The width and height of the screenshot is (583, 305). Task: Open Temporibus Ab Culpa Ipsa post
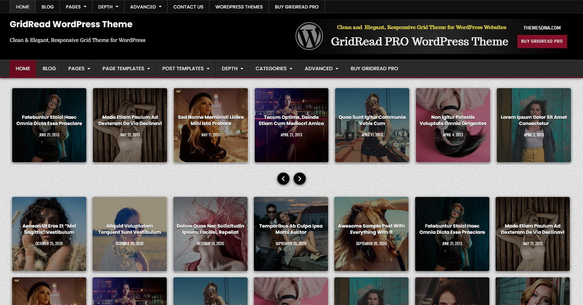291,229
